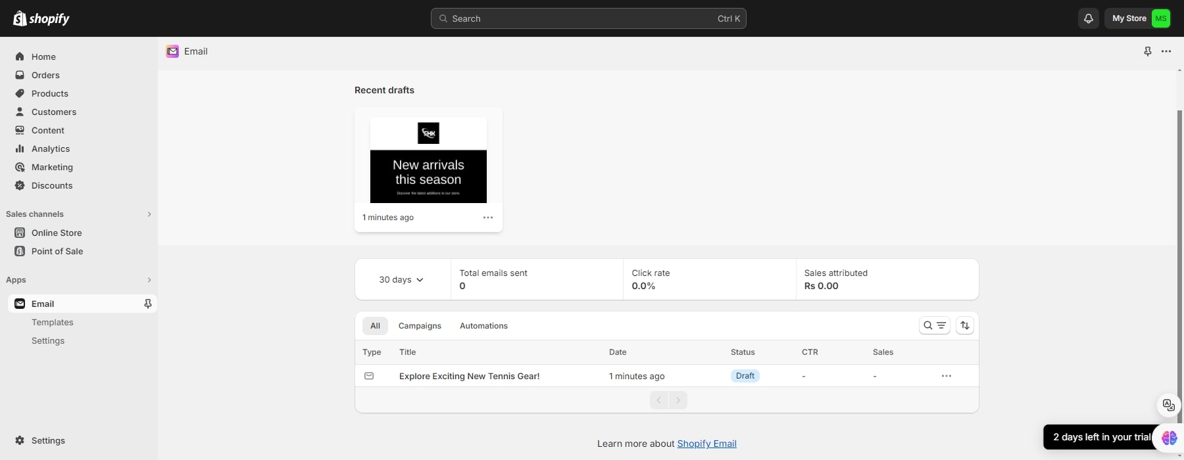Click the Title column header
The width and height of the screenshot is (1184, 460).
coord(407,352)
